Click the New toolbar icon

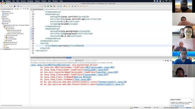point(2,6)
